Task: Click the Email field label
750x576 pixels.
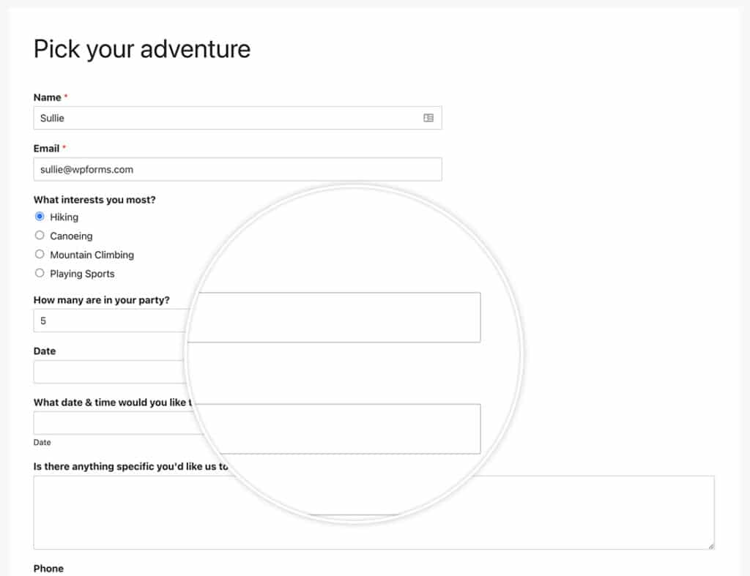Action: (x=46, y=149)
